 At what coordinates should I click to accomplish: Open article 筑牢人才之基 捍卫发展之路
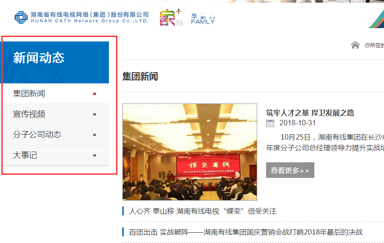pos(310,113)
